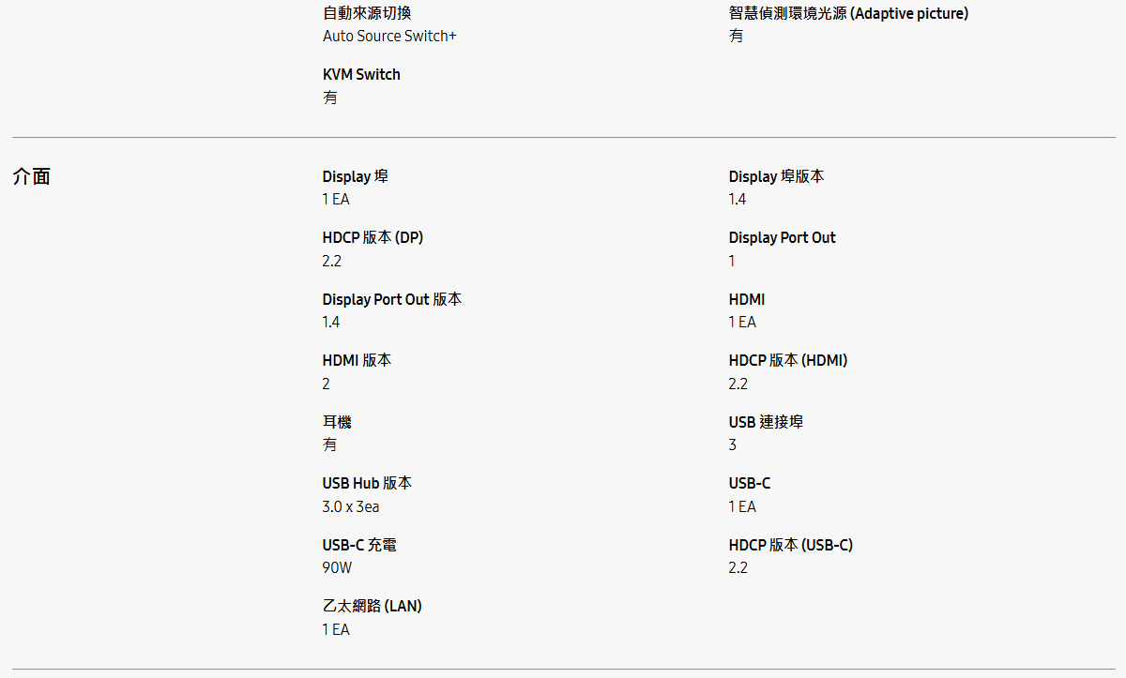Click the 1 EA value under HDMI
1126x678 pixels.
742,323
